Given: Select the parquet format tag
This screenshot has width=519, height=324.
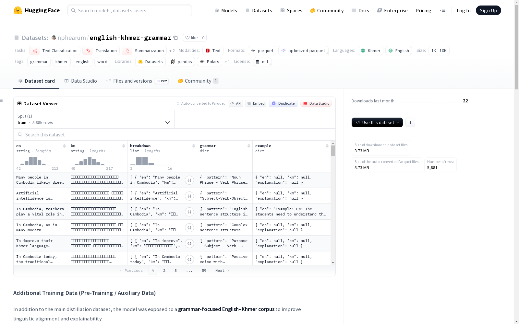Looking at the screenshot, I should (262, 51).
